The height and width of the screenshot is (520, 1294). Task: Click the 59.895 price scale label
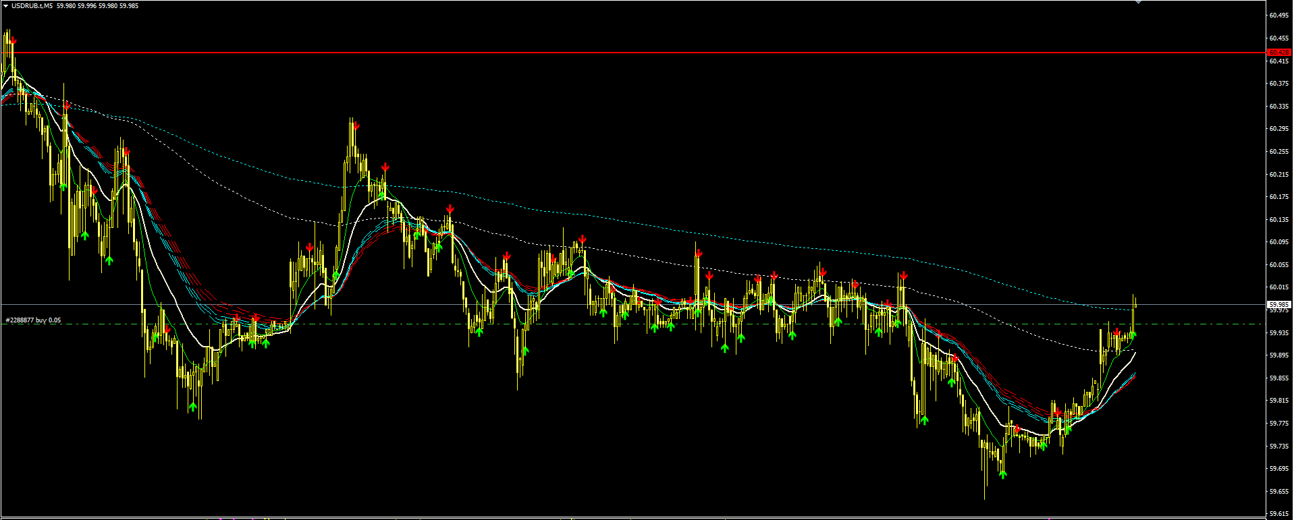[1278, 355]
